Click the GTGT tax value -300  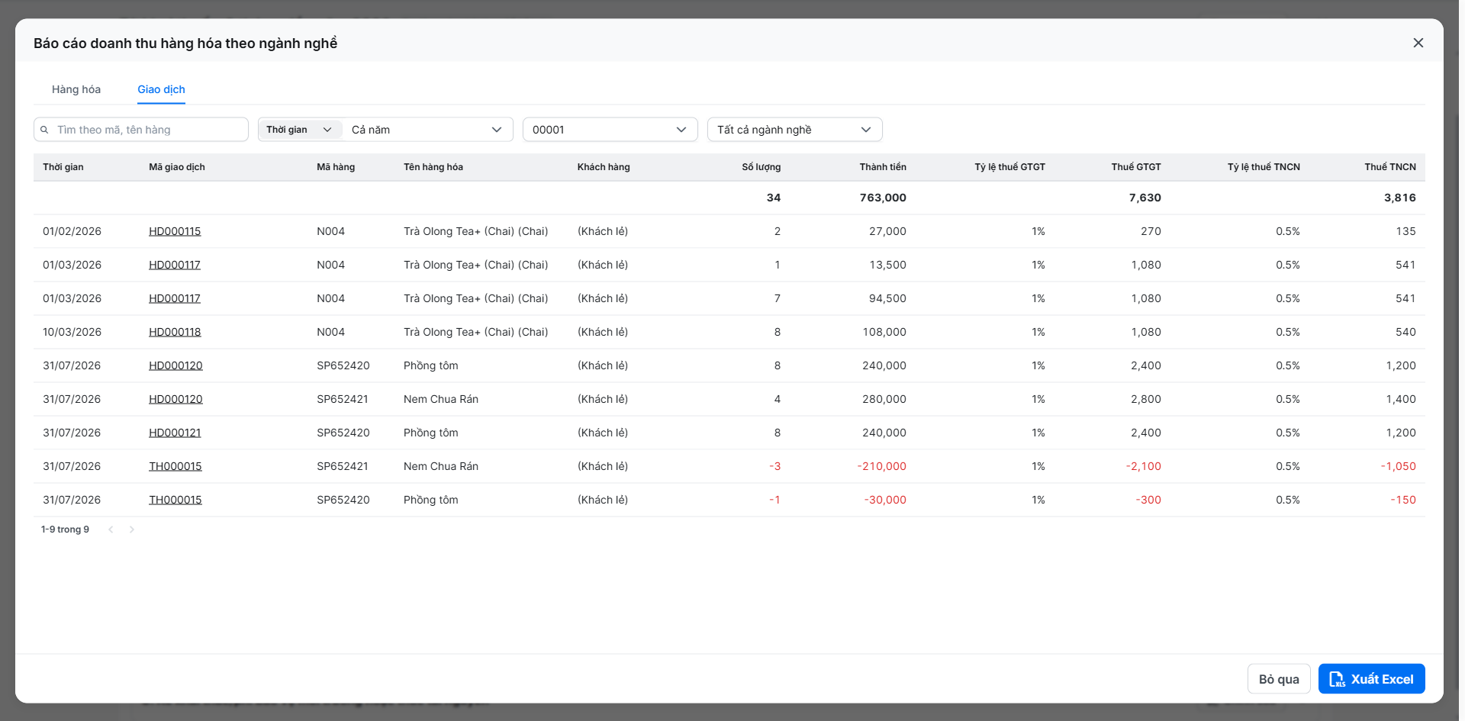coord(1148,500)
